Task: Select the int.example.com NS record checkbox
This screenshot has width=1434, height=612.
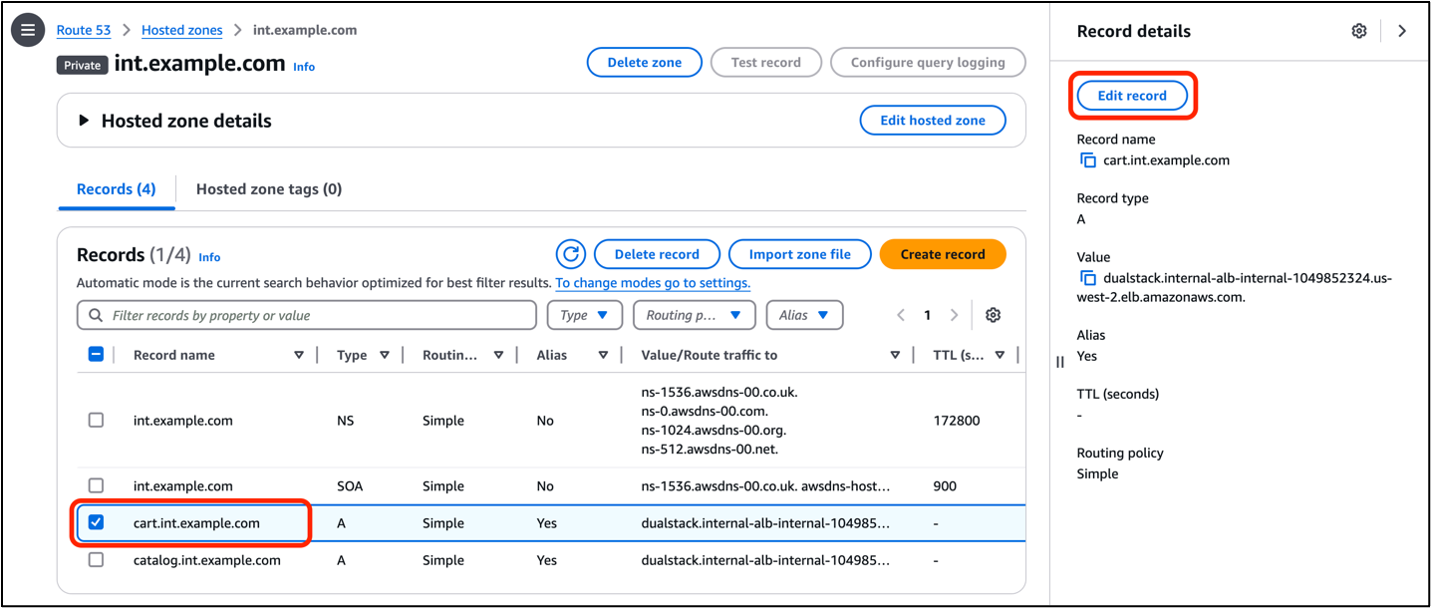Action: tap(96, 421)
